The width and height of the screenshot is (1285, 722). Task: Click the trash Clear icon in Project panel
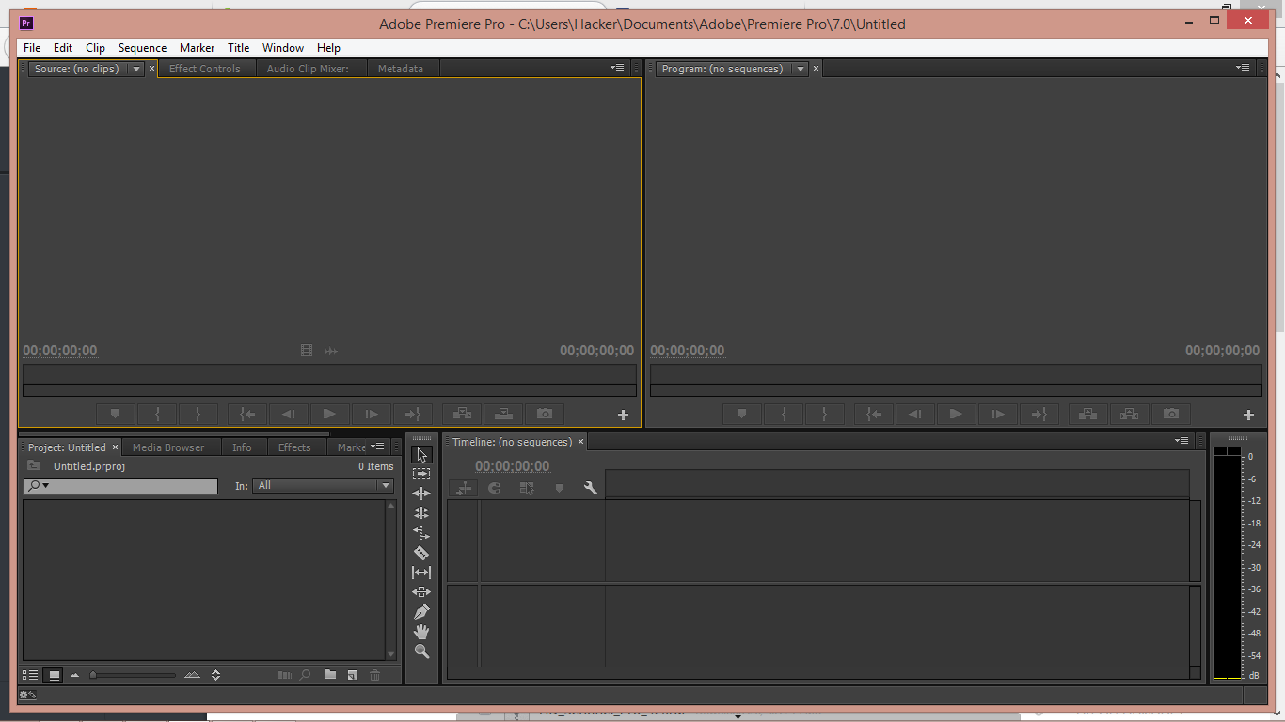[375, 675]
